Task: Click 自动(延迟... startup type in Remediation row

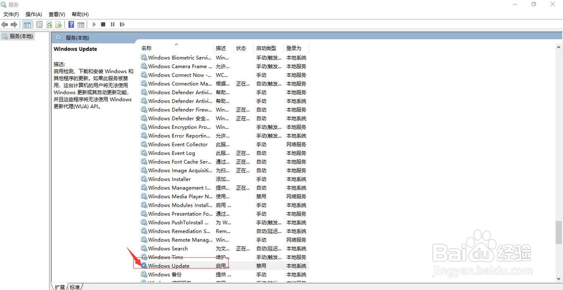Action: coord(269,231)
